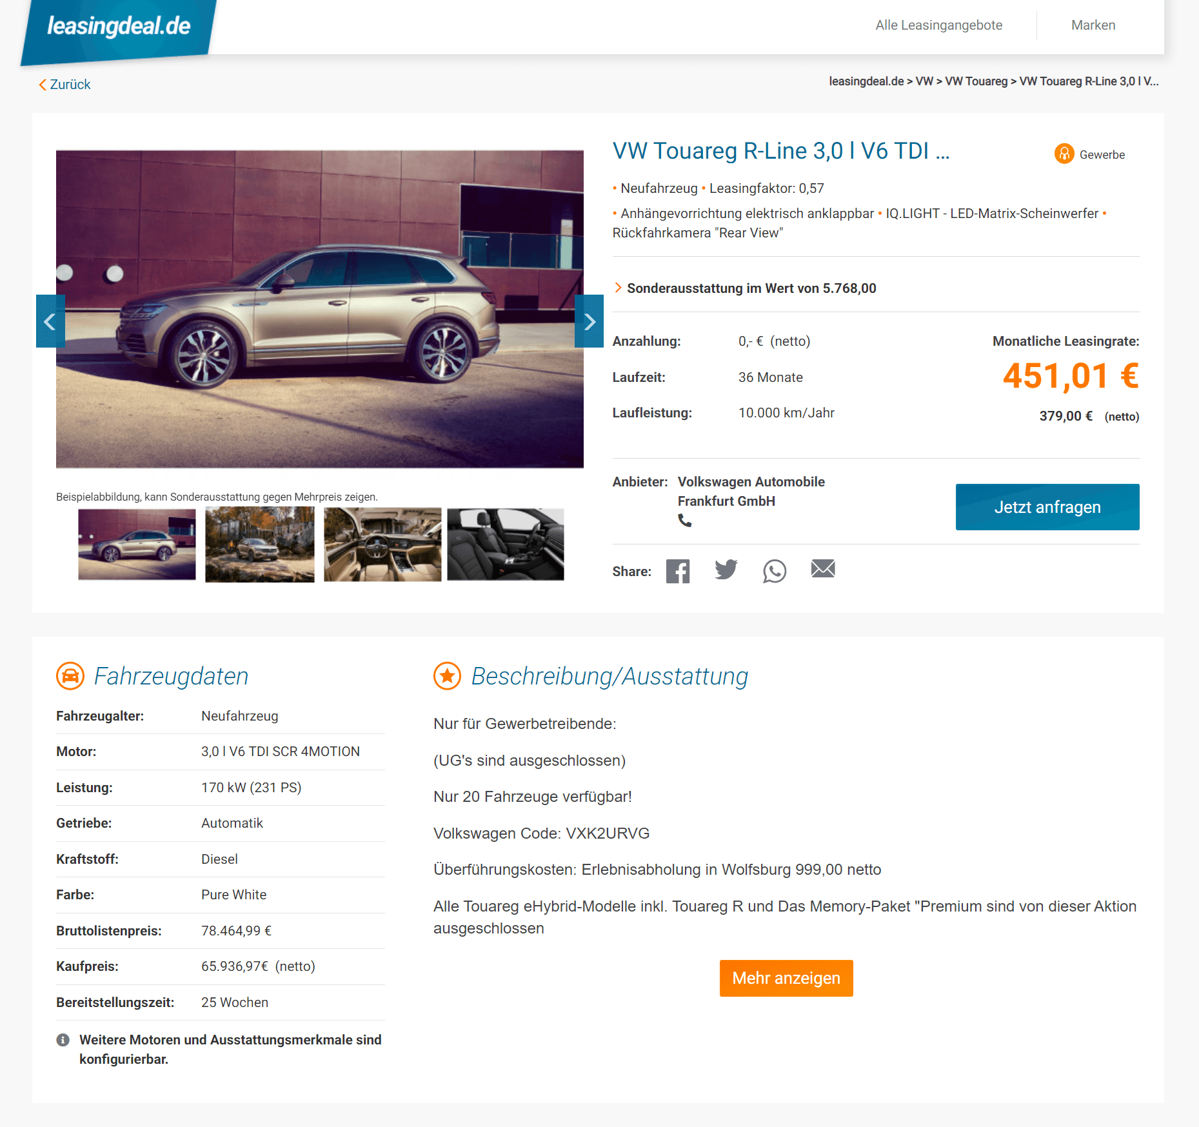Screen dimensions: 1199x1127
Task: Select the dashboard interior thumbnail
Action: click(x=382, y=544)
